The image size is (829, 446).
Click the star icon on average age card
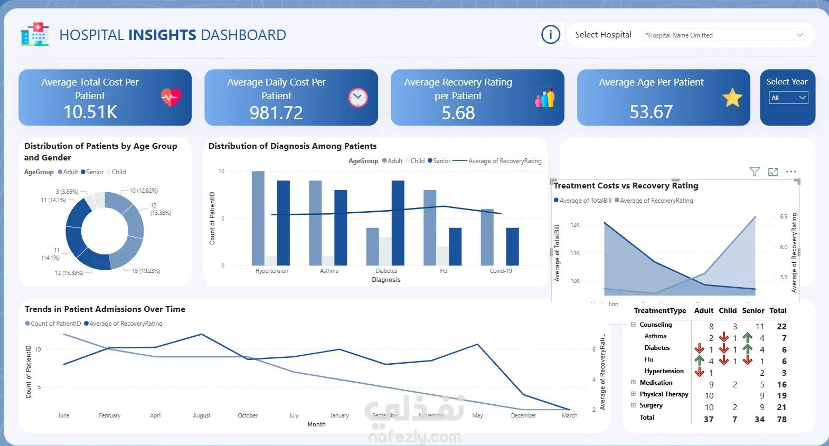point(732,98)
